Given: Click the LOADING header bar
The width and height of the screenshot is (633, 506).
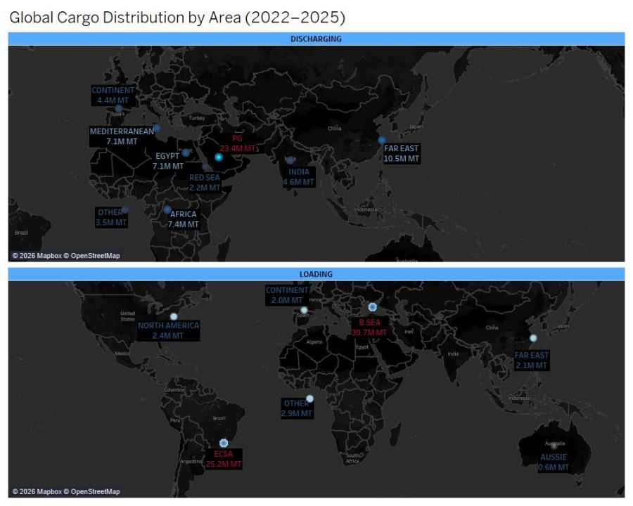Looking at the screenshot, I should click(316, 274).
